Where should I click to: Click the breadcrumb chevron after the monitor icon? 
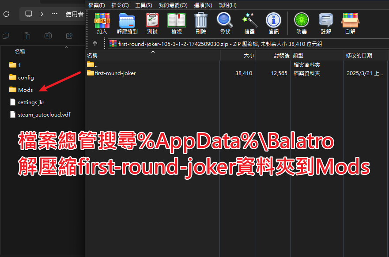click(42, 14)
